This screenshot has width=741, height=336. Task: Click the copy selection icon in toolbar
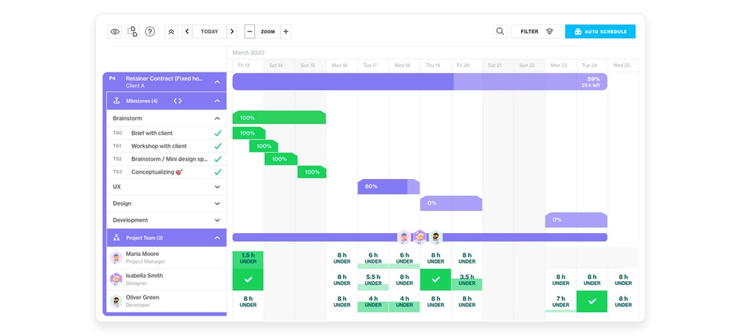click(132, 31)
